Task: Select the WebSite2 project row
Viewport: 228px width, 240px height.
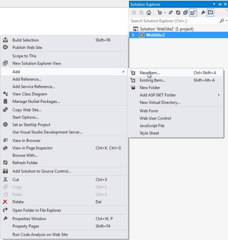Action: point(179,35)
